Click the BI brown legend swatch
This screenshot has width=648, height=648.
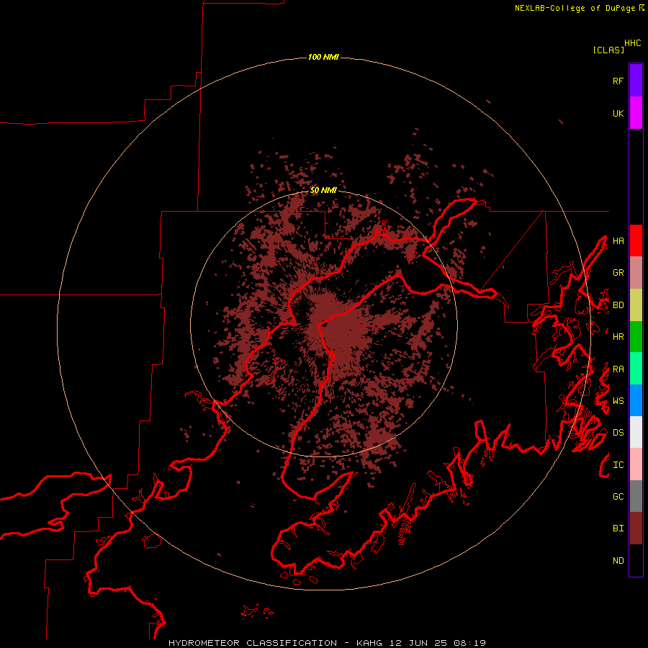[x=636, y=528]
